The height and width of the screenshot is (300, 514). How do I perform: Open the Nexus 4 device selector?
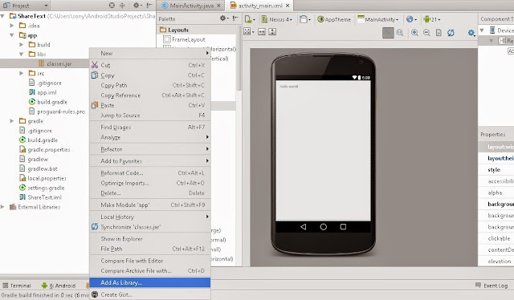(276, 19)
